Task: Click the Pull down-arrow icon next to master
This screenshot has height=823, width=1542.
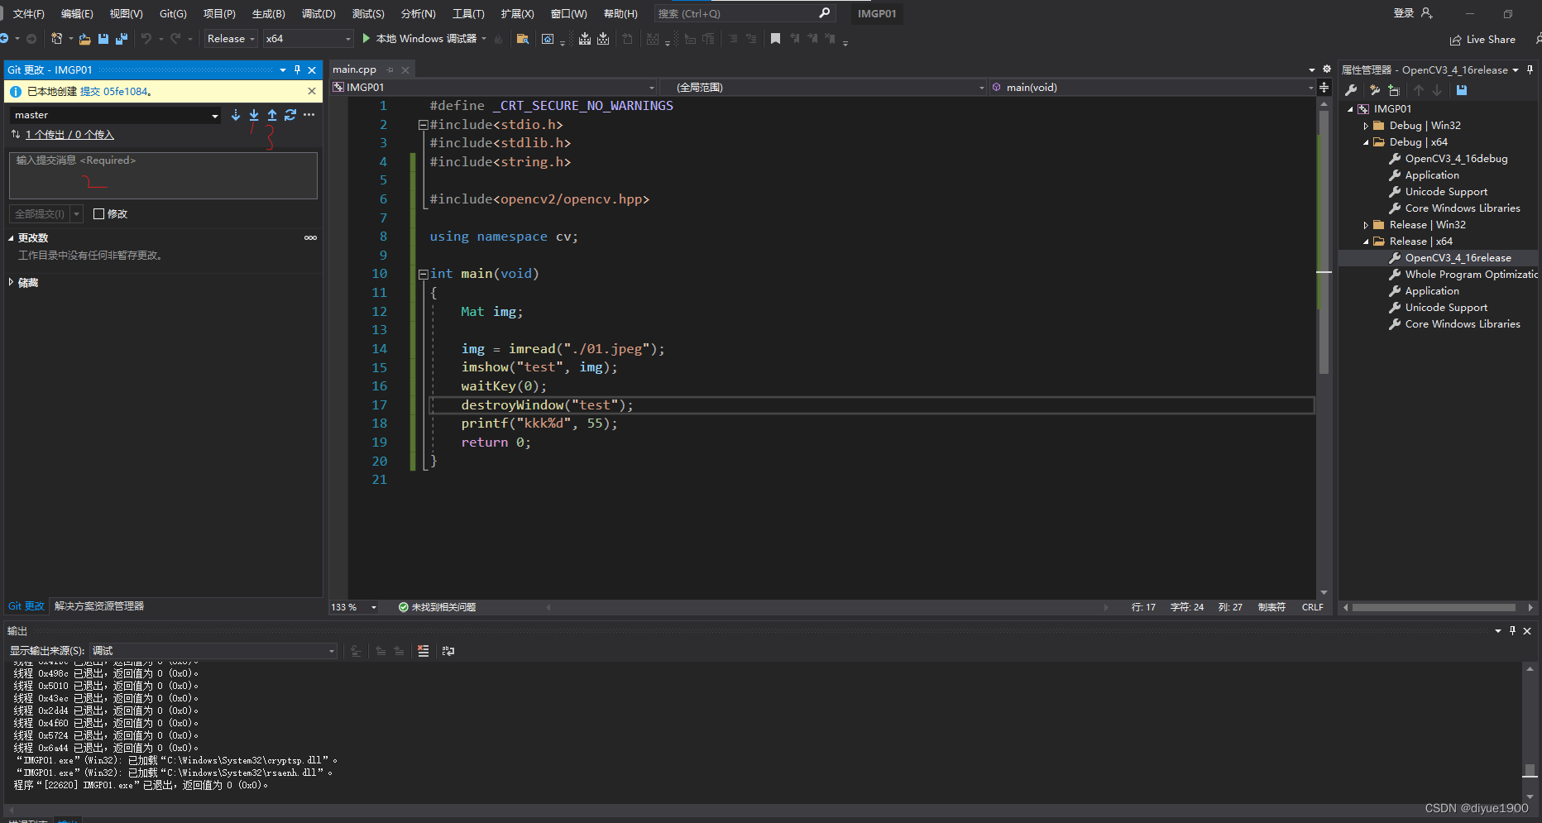Action: click(x=254, y=115)
